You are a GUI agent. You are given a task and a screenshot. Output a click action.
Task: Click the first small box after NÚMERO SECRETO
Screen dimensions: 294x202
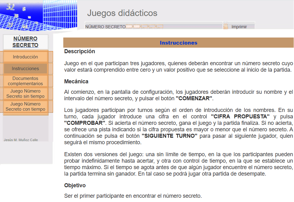(129, 27)
